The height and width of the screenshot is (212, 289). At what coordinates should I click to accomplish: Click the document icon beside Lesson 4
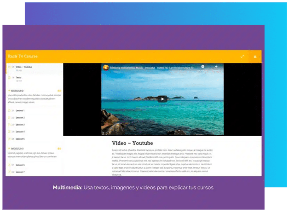(9, 132)
